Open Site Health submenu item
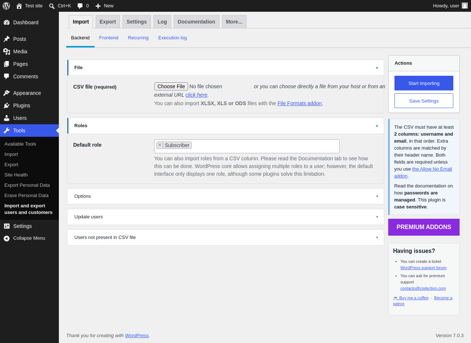Viewport: 471px width, 343px height. click(x=16, y=175)
